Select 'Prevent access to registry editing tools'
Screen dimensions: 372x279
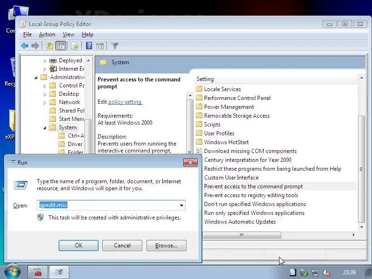click(x=251, y=195)
